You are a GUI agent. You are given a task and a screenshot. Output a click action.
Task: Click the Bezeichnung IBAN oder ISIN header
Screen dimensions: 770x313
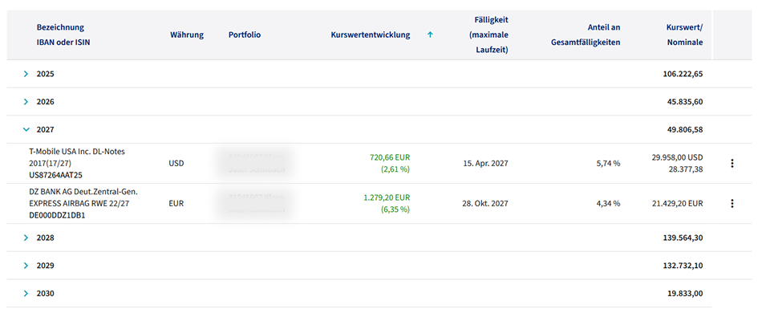63,35
